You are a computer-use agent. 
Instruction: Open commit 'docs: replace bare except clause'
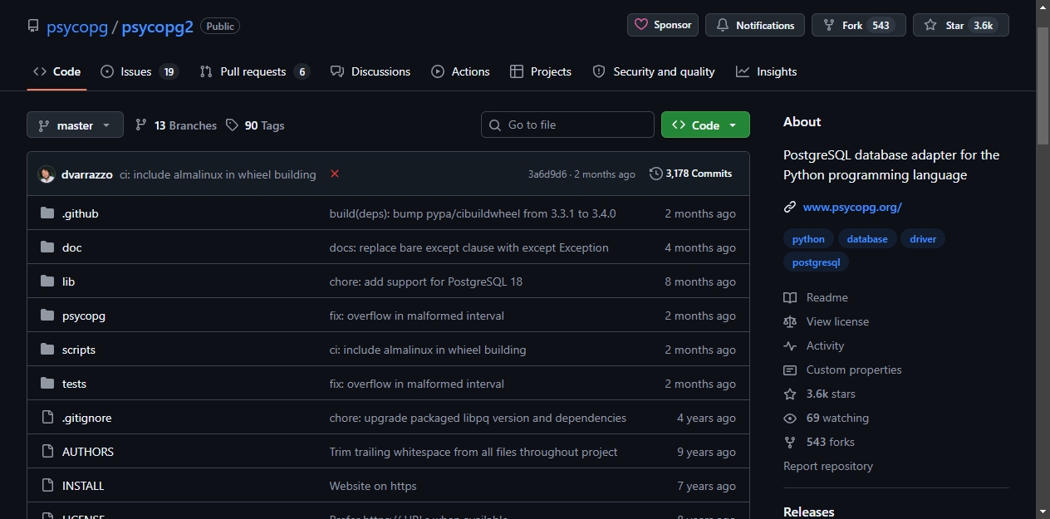[x=469, y=247]
